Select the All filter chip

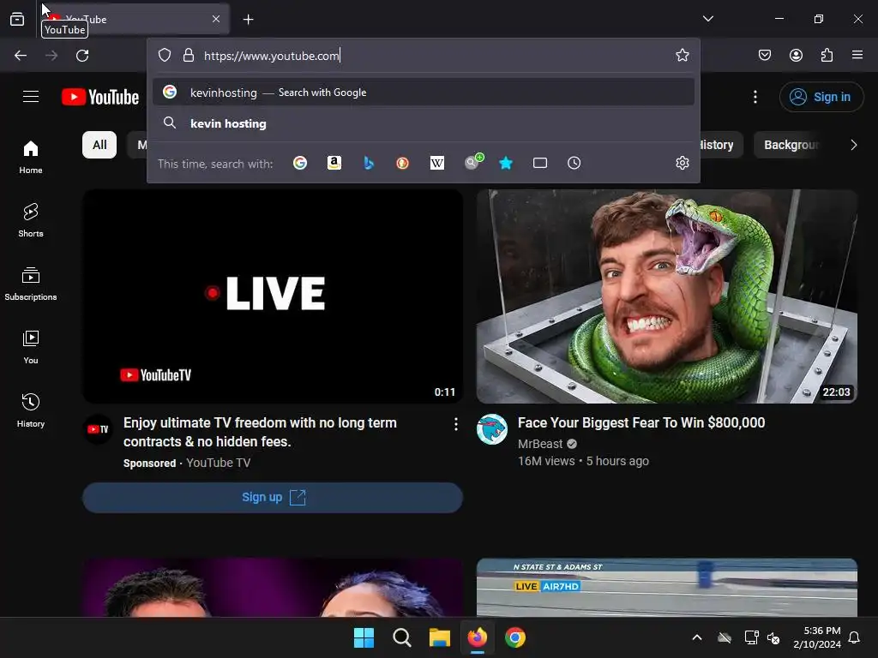(x=99, y=145)
